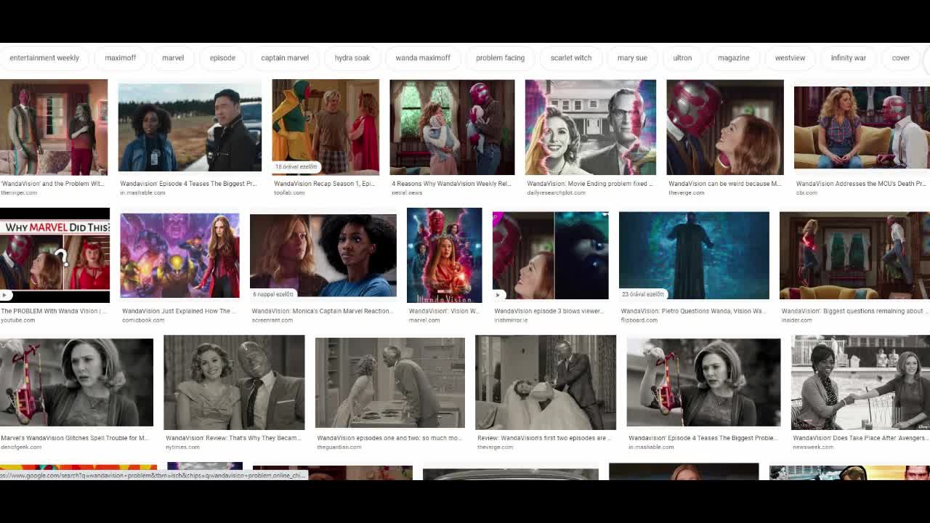Filter by the 'magazine' chip
The width and height of the screenshot is (930, 523).
[734, 58]
